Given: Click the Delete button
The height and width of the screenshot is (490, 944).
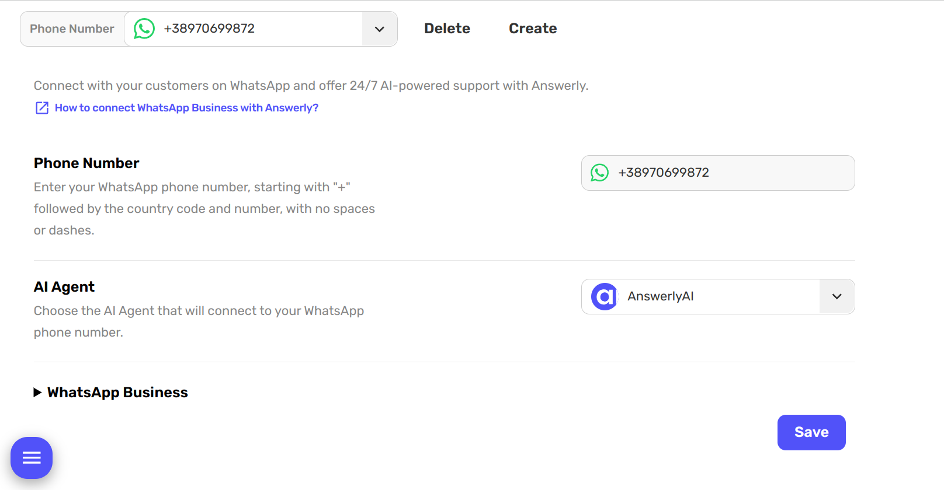Looking at the screenshot, I should 447,29.
